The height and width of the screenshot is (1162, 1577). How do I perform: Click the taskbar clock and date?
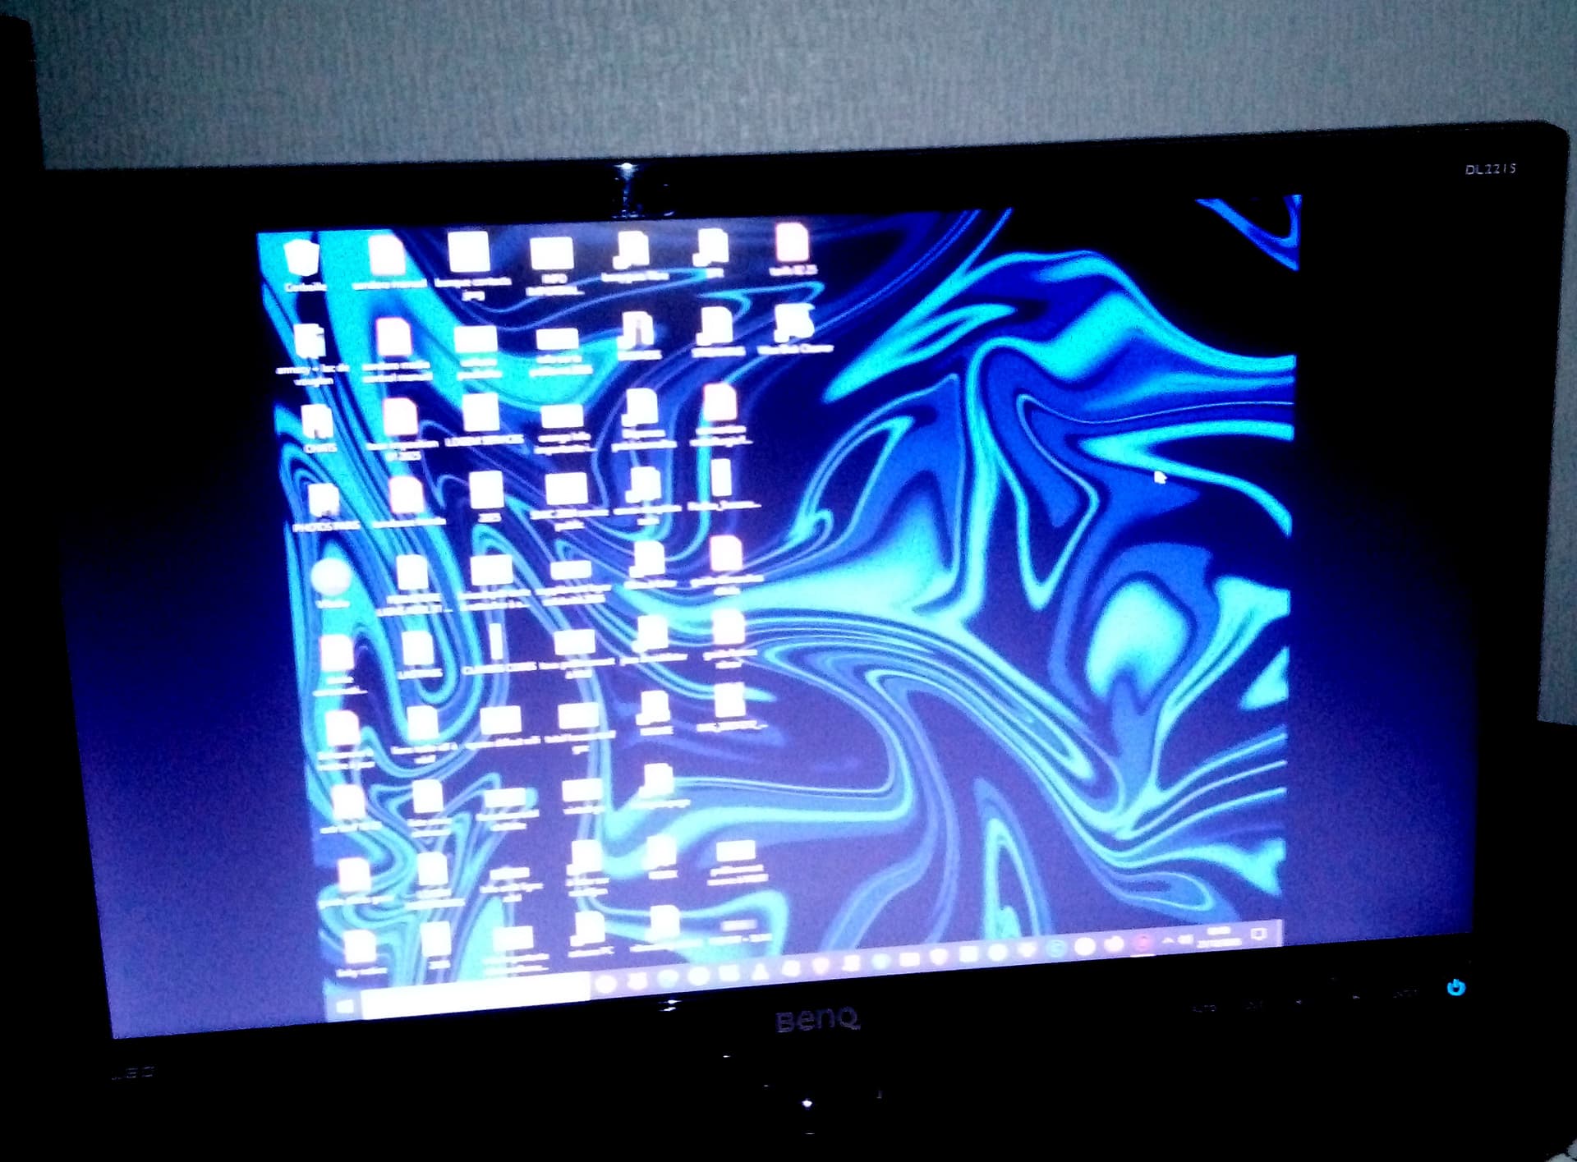coord(1219,935)
